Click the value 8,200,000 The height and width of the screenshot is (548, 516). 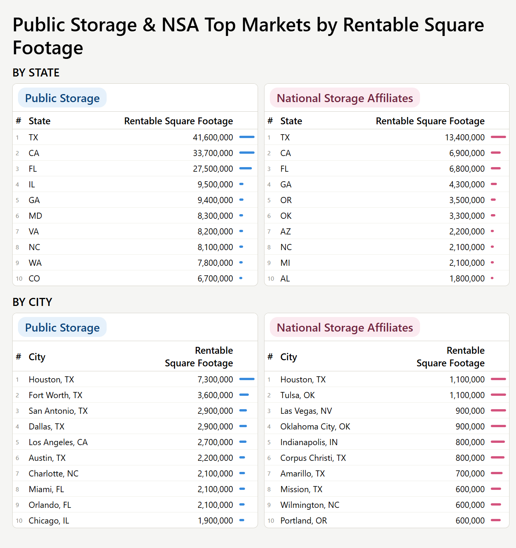pos(215,231)
